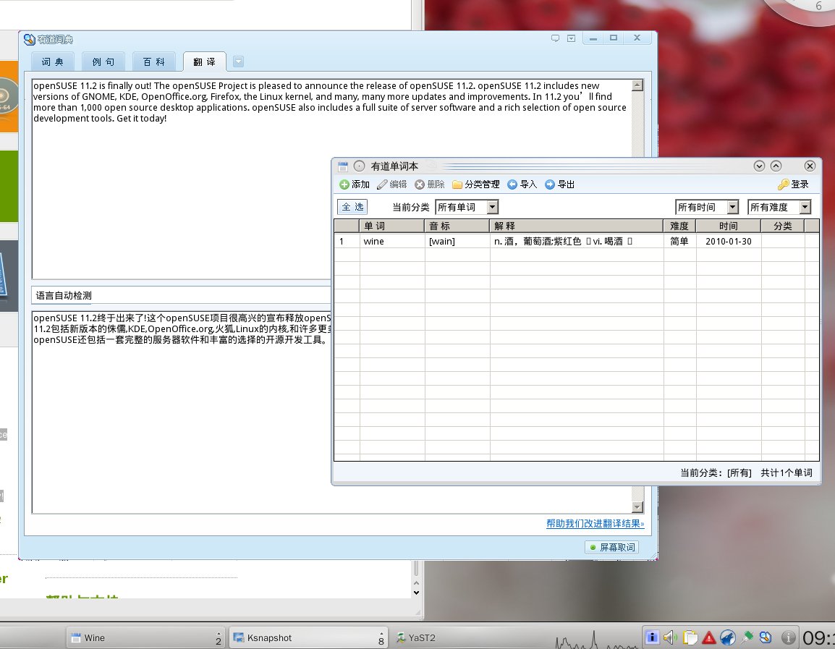Click the Youdao dictionary tray icon
835x649 pixels.
pyautogui.click(x=766, y=637)
